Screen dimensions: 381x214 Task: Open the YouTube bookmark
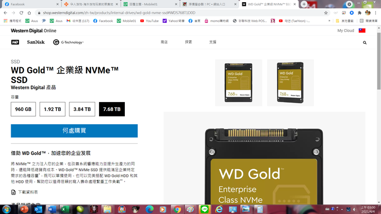coord(149,21)
